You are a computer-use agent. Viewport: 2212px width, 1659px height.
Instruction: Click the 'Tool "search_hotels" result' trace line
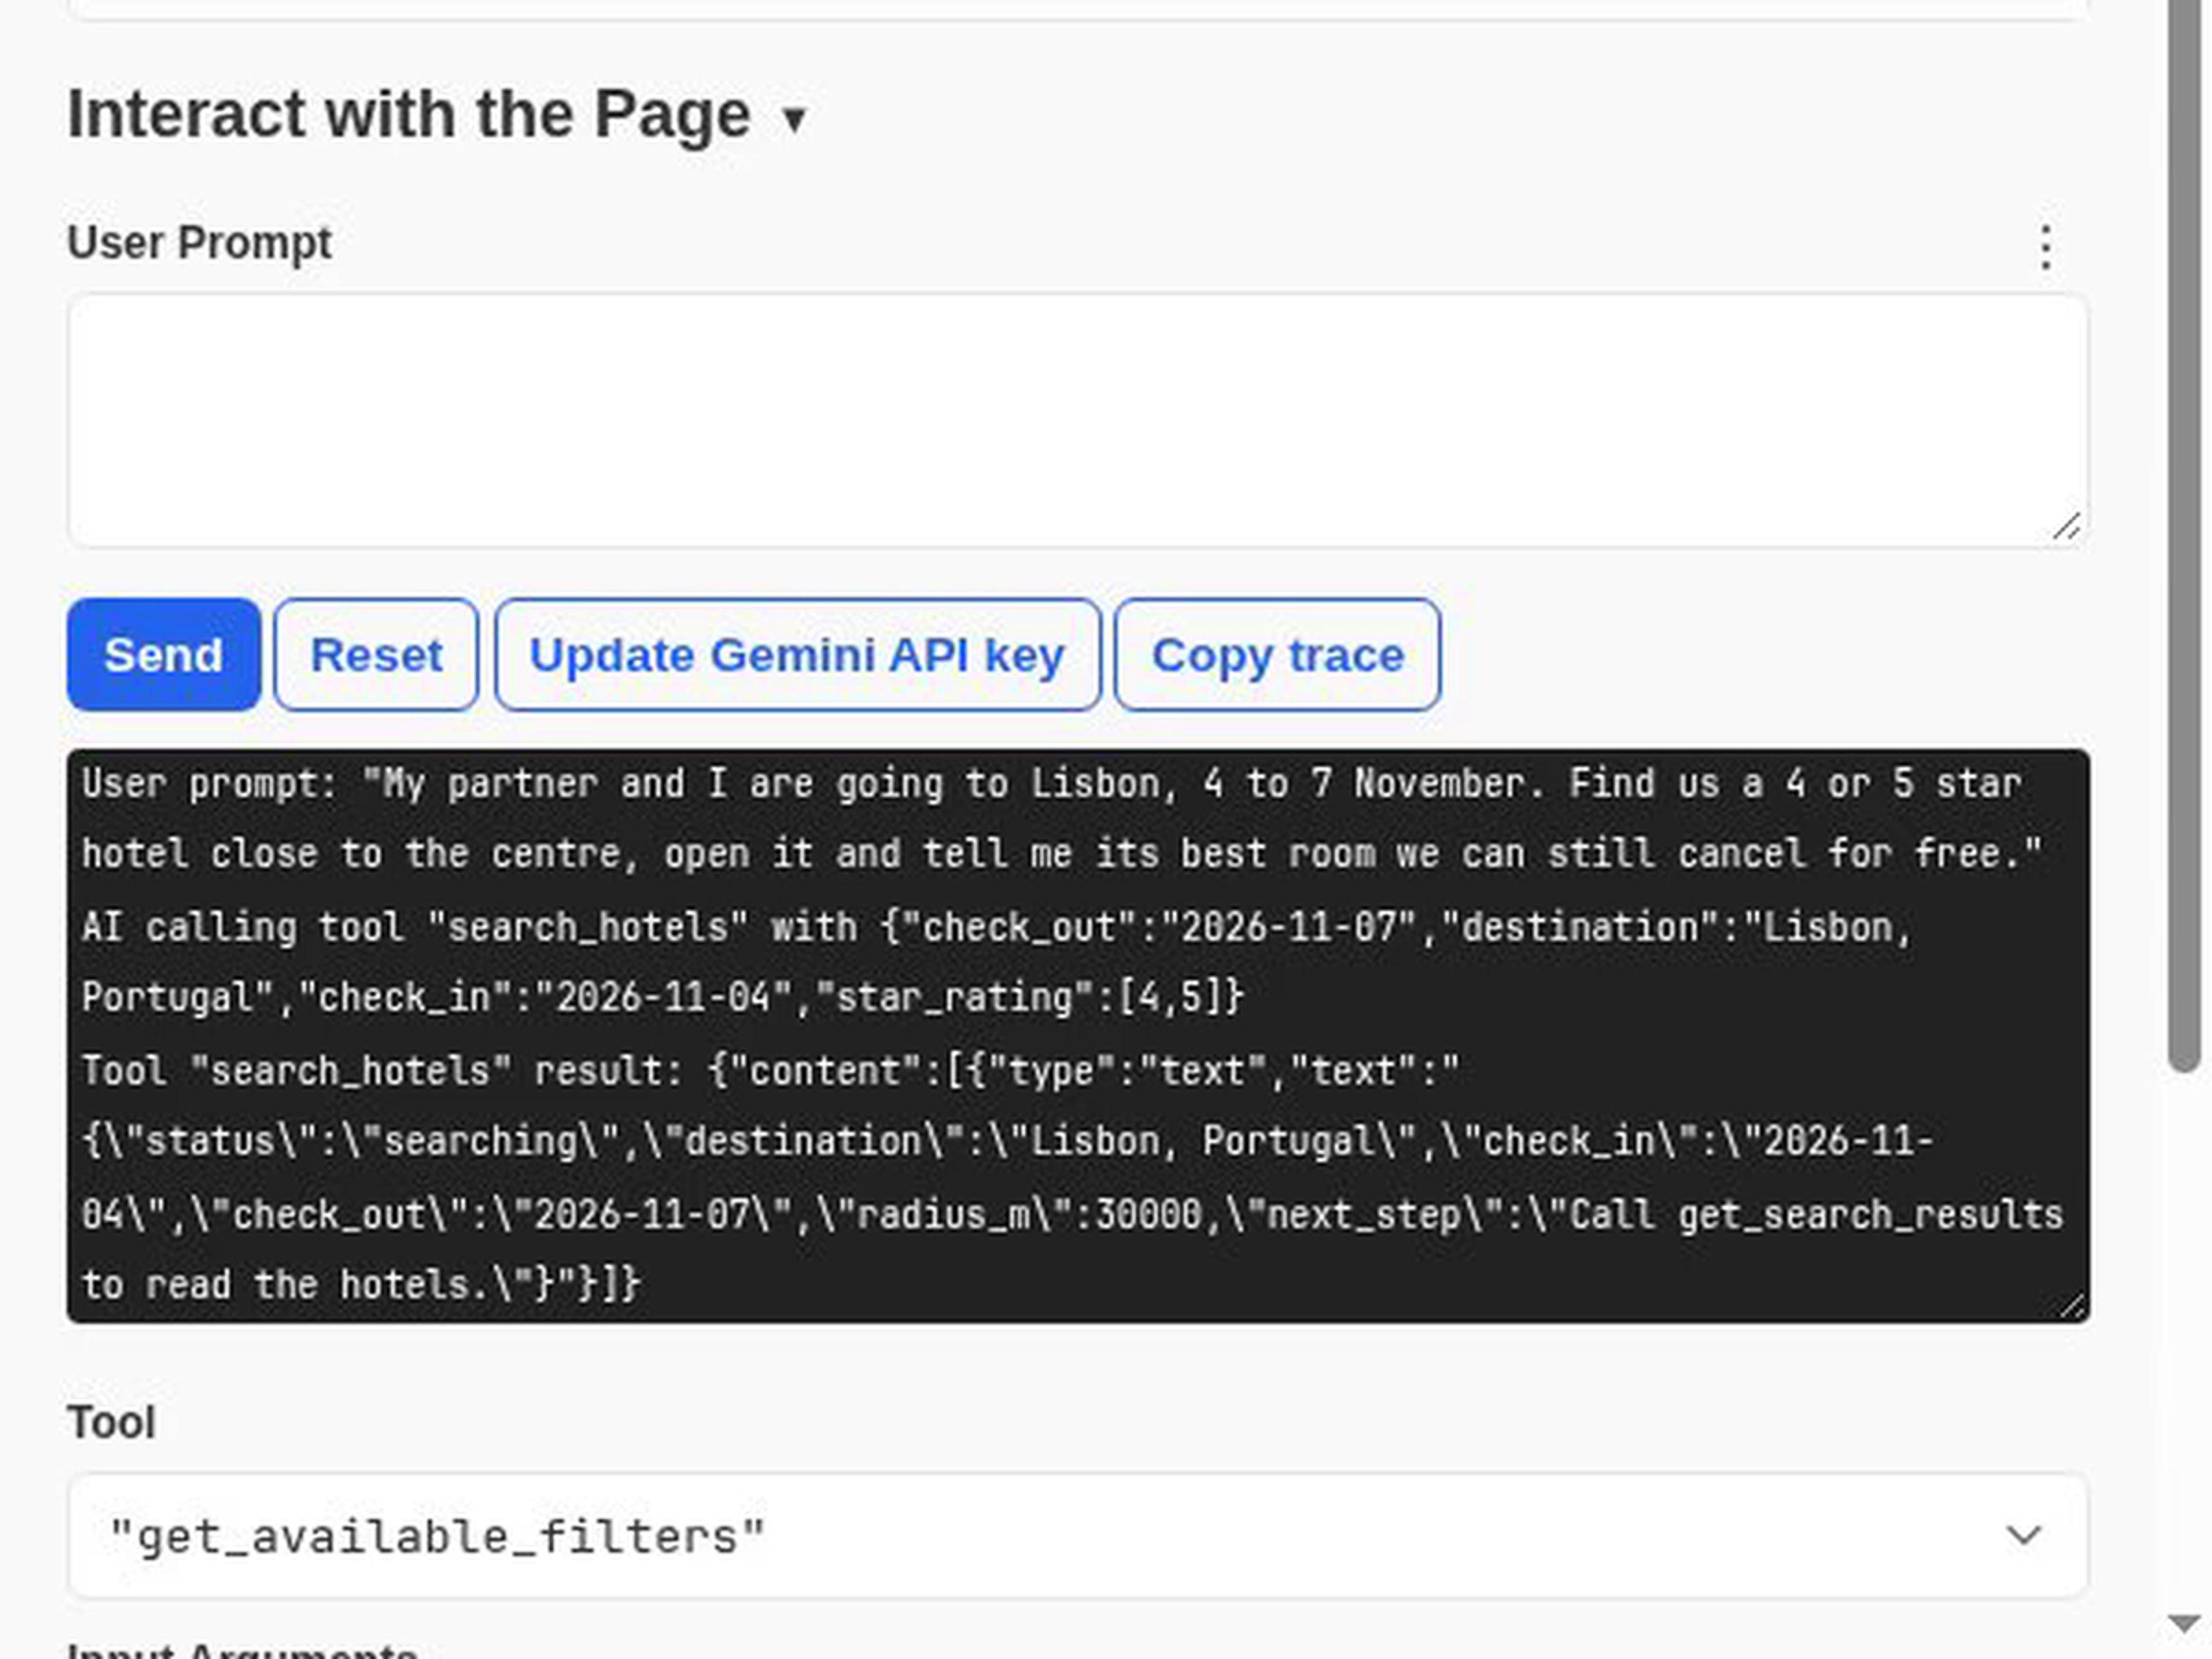(x=1072, y=1178)
